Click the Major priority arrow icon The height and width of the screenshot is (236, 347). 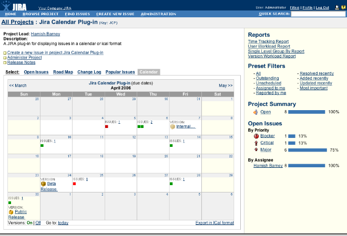click(x=256, y=149)
